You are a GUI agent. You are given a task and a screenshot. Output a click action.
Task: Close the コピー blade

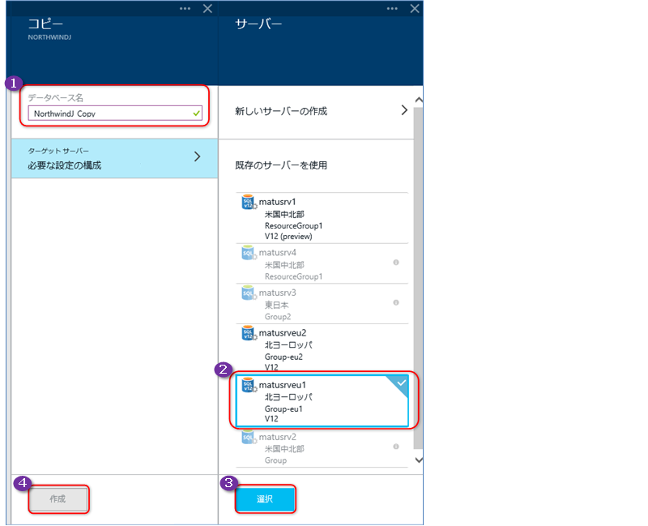coord(207,9)
